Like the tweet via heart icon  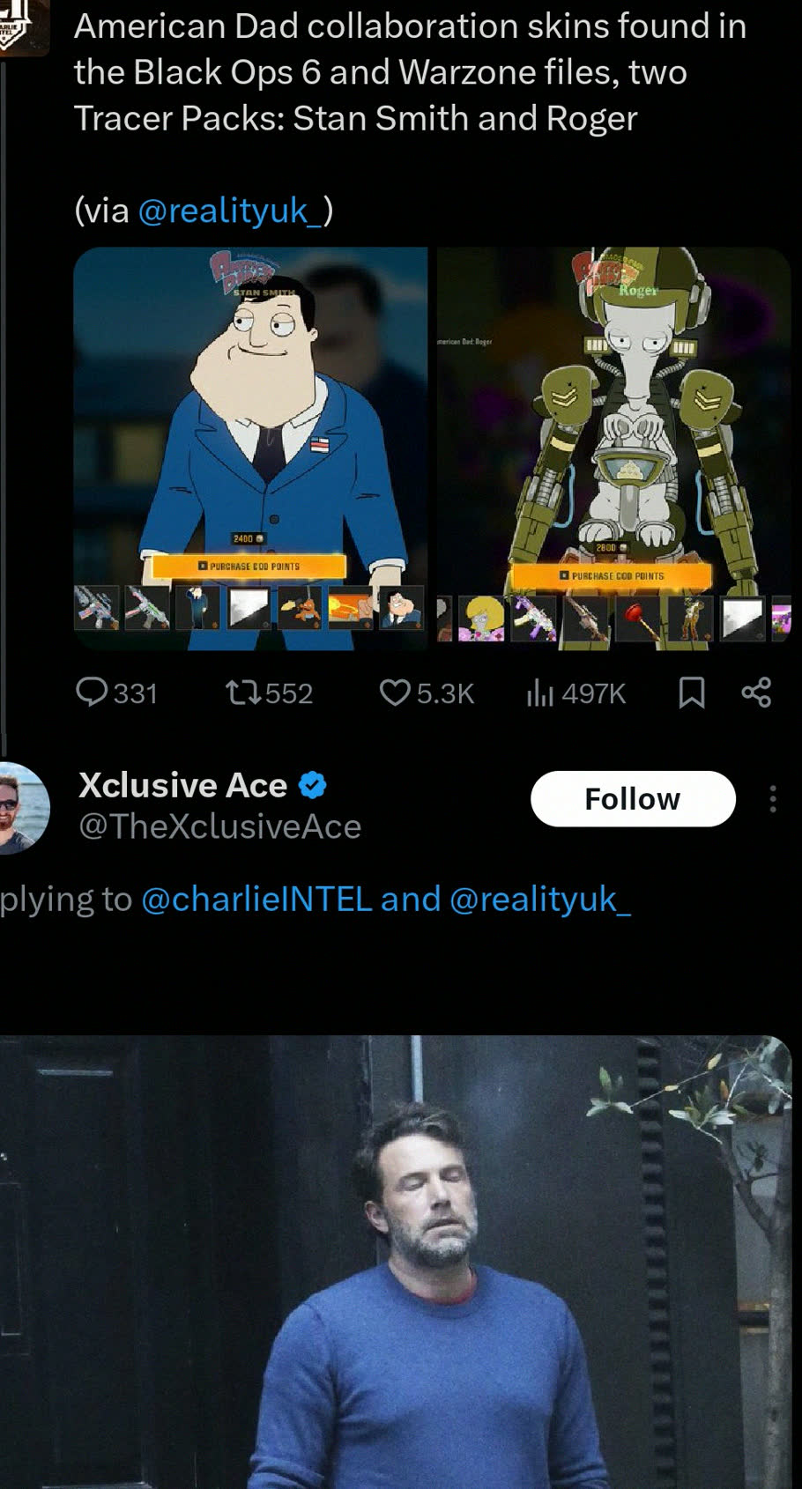point(394,693)
